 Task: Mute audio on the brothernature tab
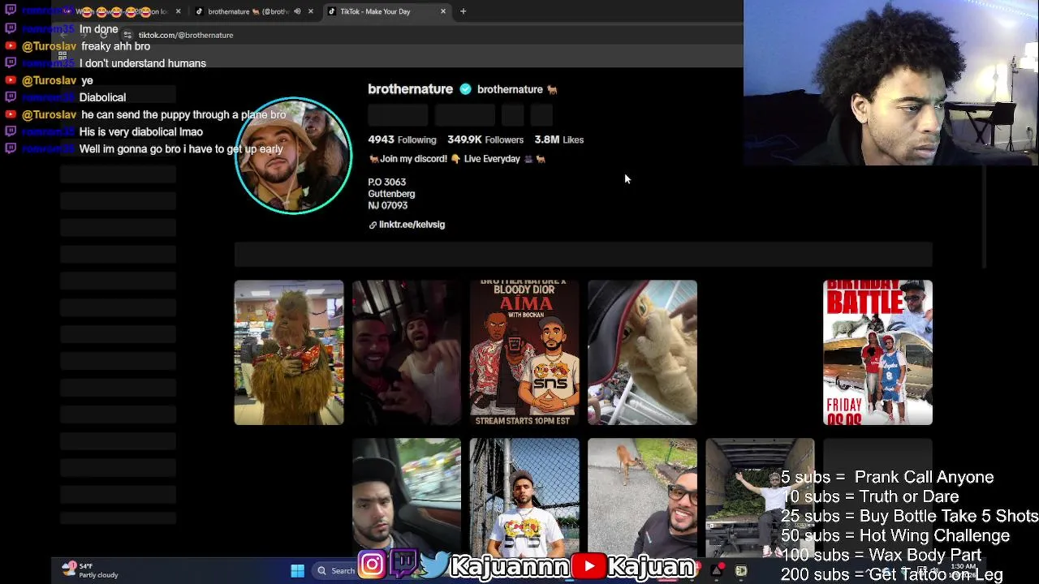point(297,11)
